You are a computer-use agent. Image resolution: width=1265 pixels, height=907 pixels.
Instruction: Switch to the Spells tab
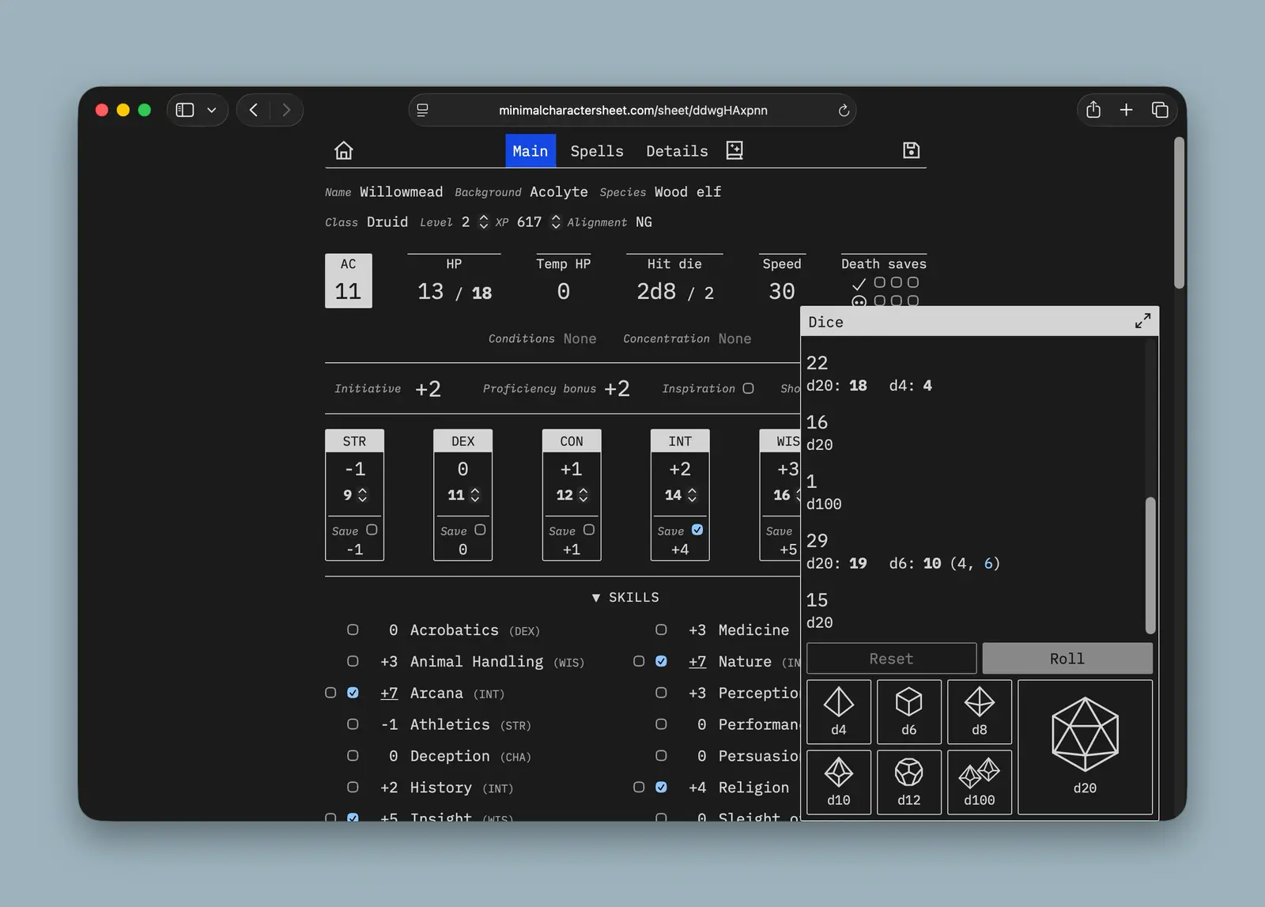597,151
